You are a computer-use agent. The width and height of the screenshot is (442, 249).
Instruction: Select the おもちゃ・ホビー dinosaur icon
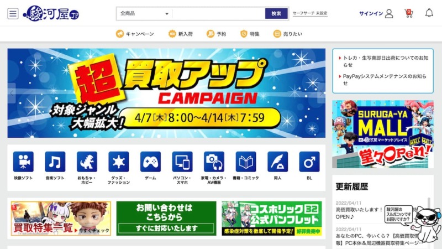coord(87,162)
